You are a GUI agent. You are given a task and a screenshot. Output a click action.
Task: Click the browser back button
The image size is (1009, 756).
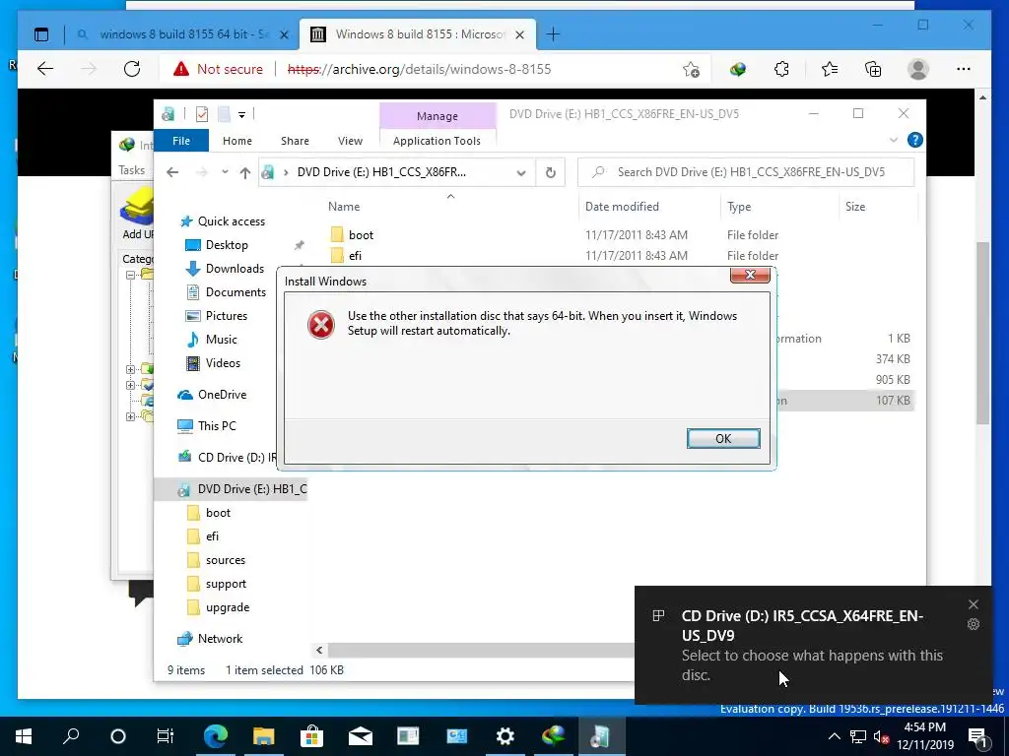[x=45, y=69]
